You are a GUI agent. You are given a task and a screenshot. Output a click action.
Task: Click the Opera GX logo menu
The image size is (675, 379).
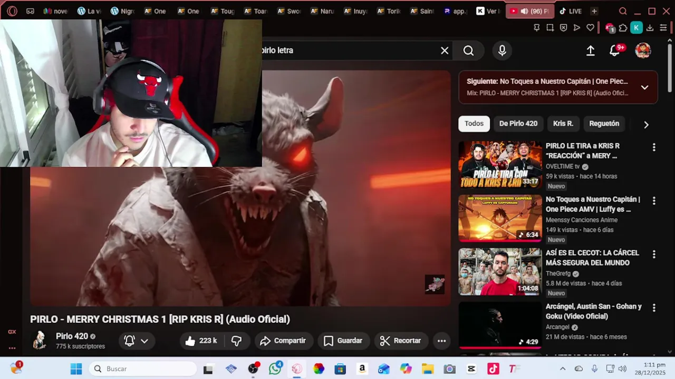click(x=12, y=11)
